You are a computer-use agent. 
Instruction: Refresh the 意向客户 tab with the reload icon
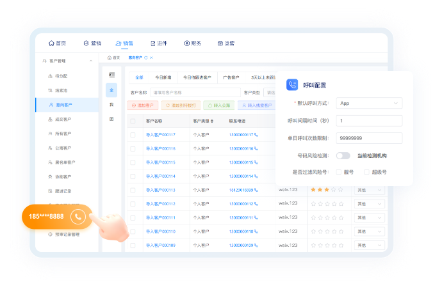(146, 58)
